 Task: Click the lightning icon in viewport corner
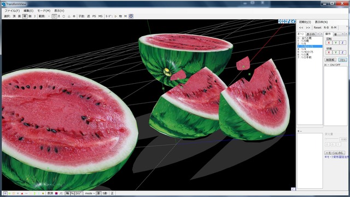289,21
